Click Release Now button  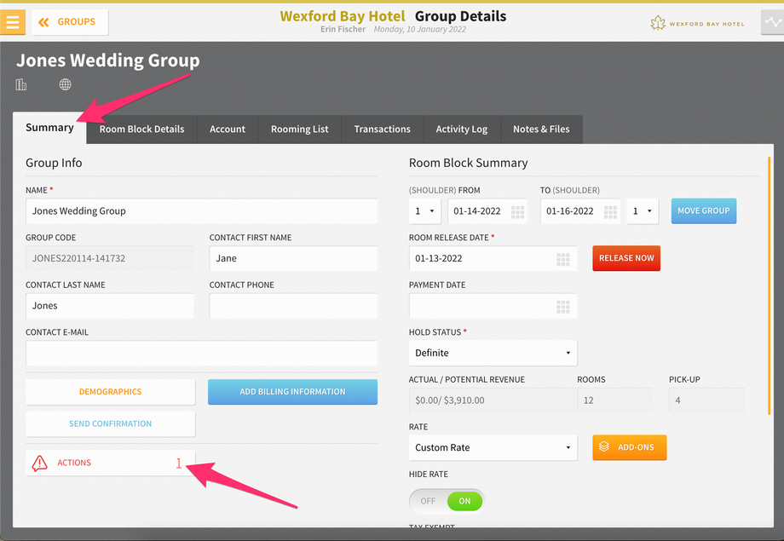[x=626, y=258]
